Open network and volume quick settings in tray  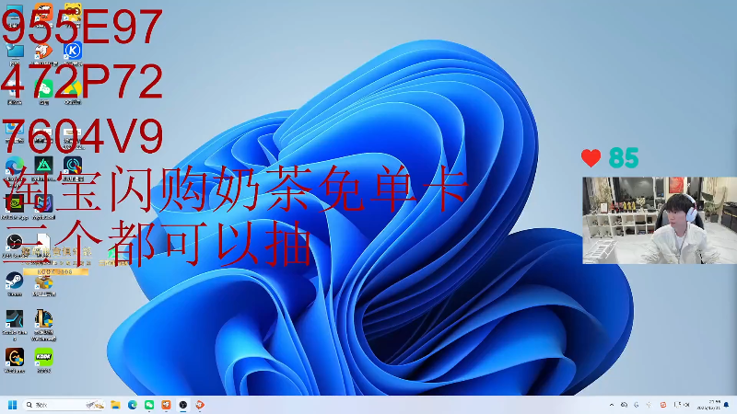point(682,405)
